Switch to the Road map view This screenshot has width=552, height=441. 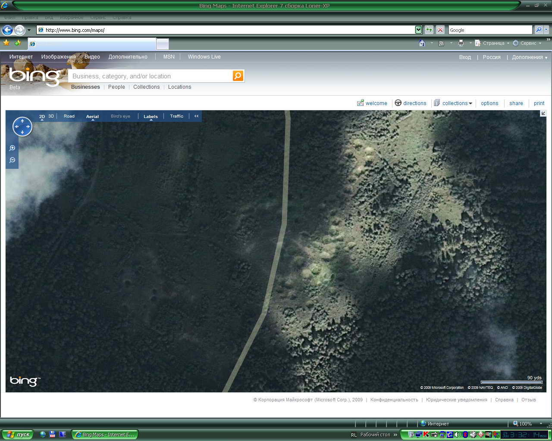click(x=69, y=116)
